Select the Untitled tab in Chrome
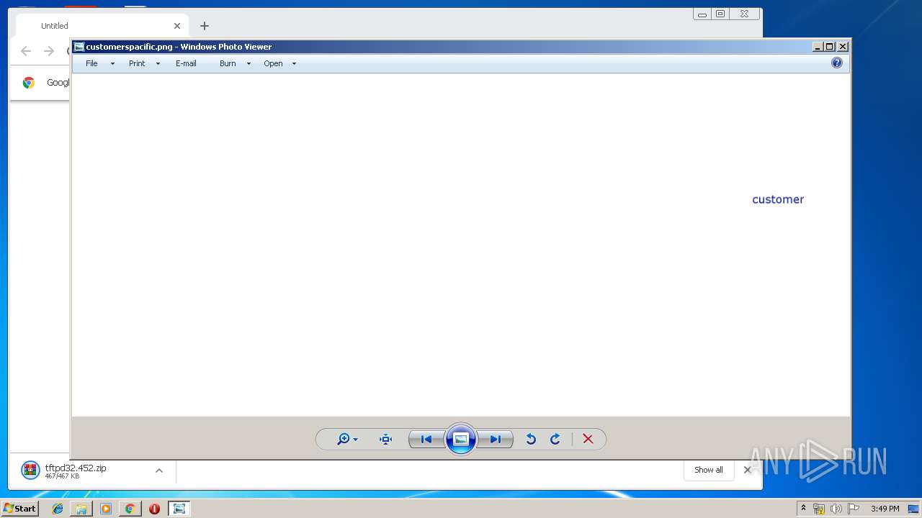 point(101,26)
